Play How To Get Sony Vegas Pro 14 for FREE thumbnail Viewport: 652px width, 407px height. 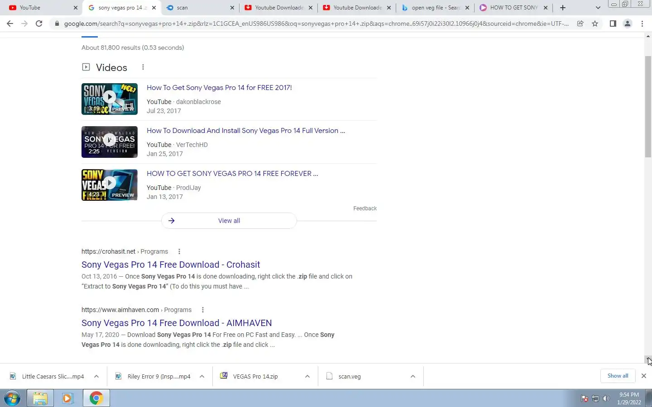click(110, 99)
